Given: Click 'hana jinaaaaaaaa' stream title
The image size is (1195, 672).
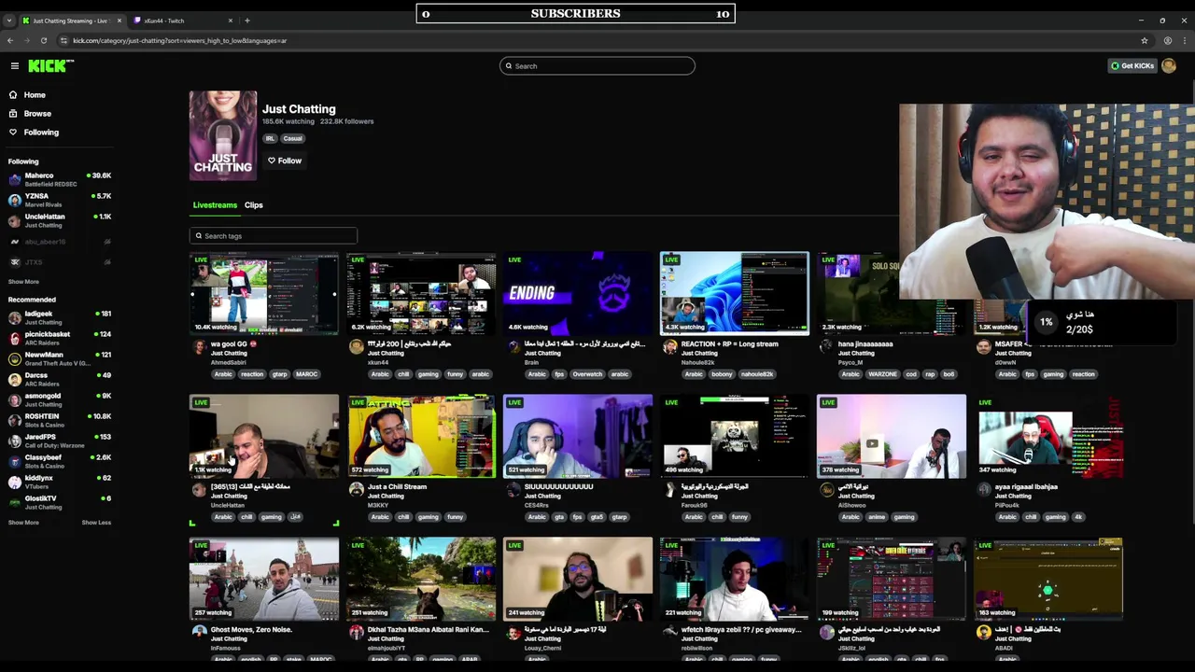Looking at the screenshot, I should [x=865, y=344].
